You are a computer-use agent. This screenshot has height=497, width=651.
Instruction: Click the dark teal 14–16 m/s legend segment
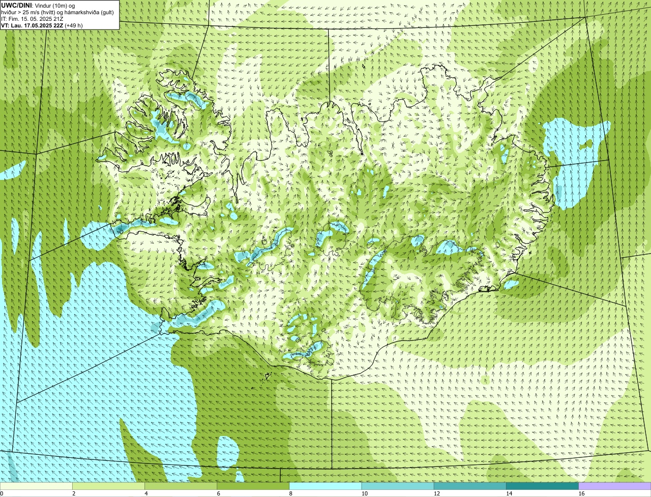542,486
